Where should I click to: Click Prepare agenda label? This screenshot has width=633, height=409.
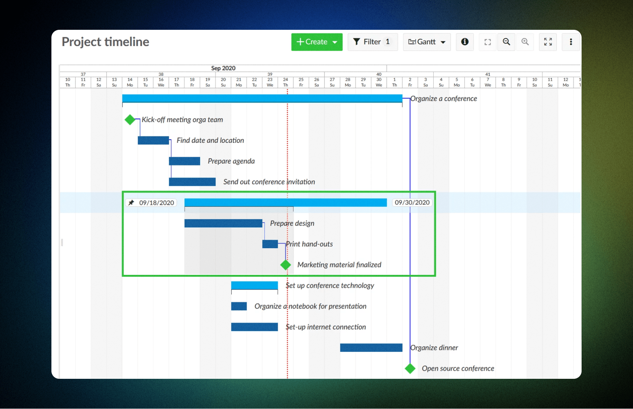click(231, 161)
